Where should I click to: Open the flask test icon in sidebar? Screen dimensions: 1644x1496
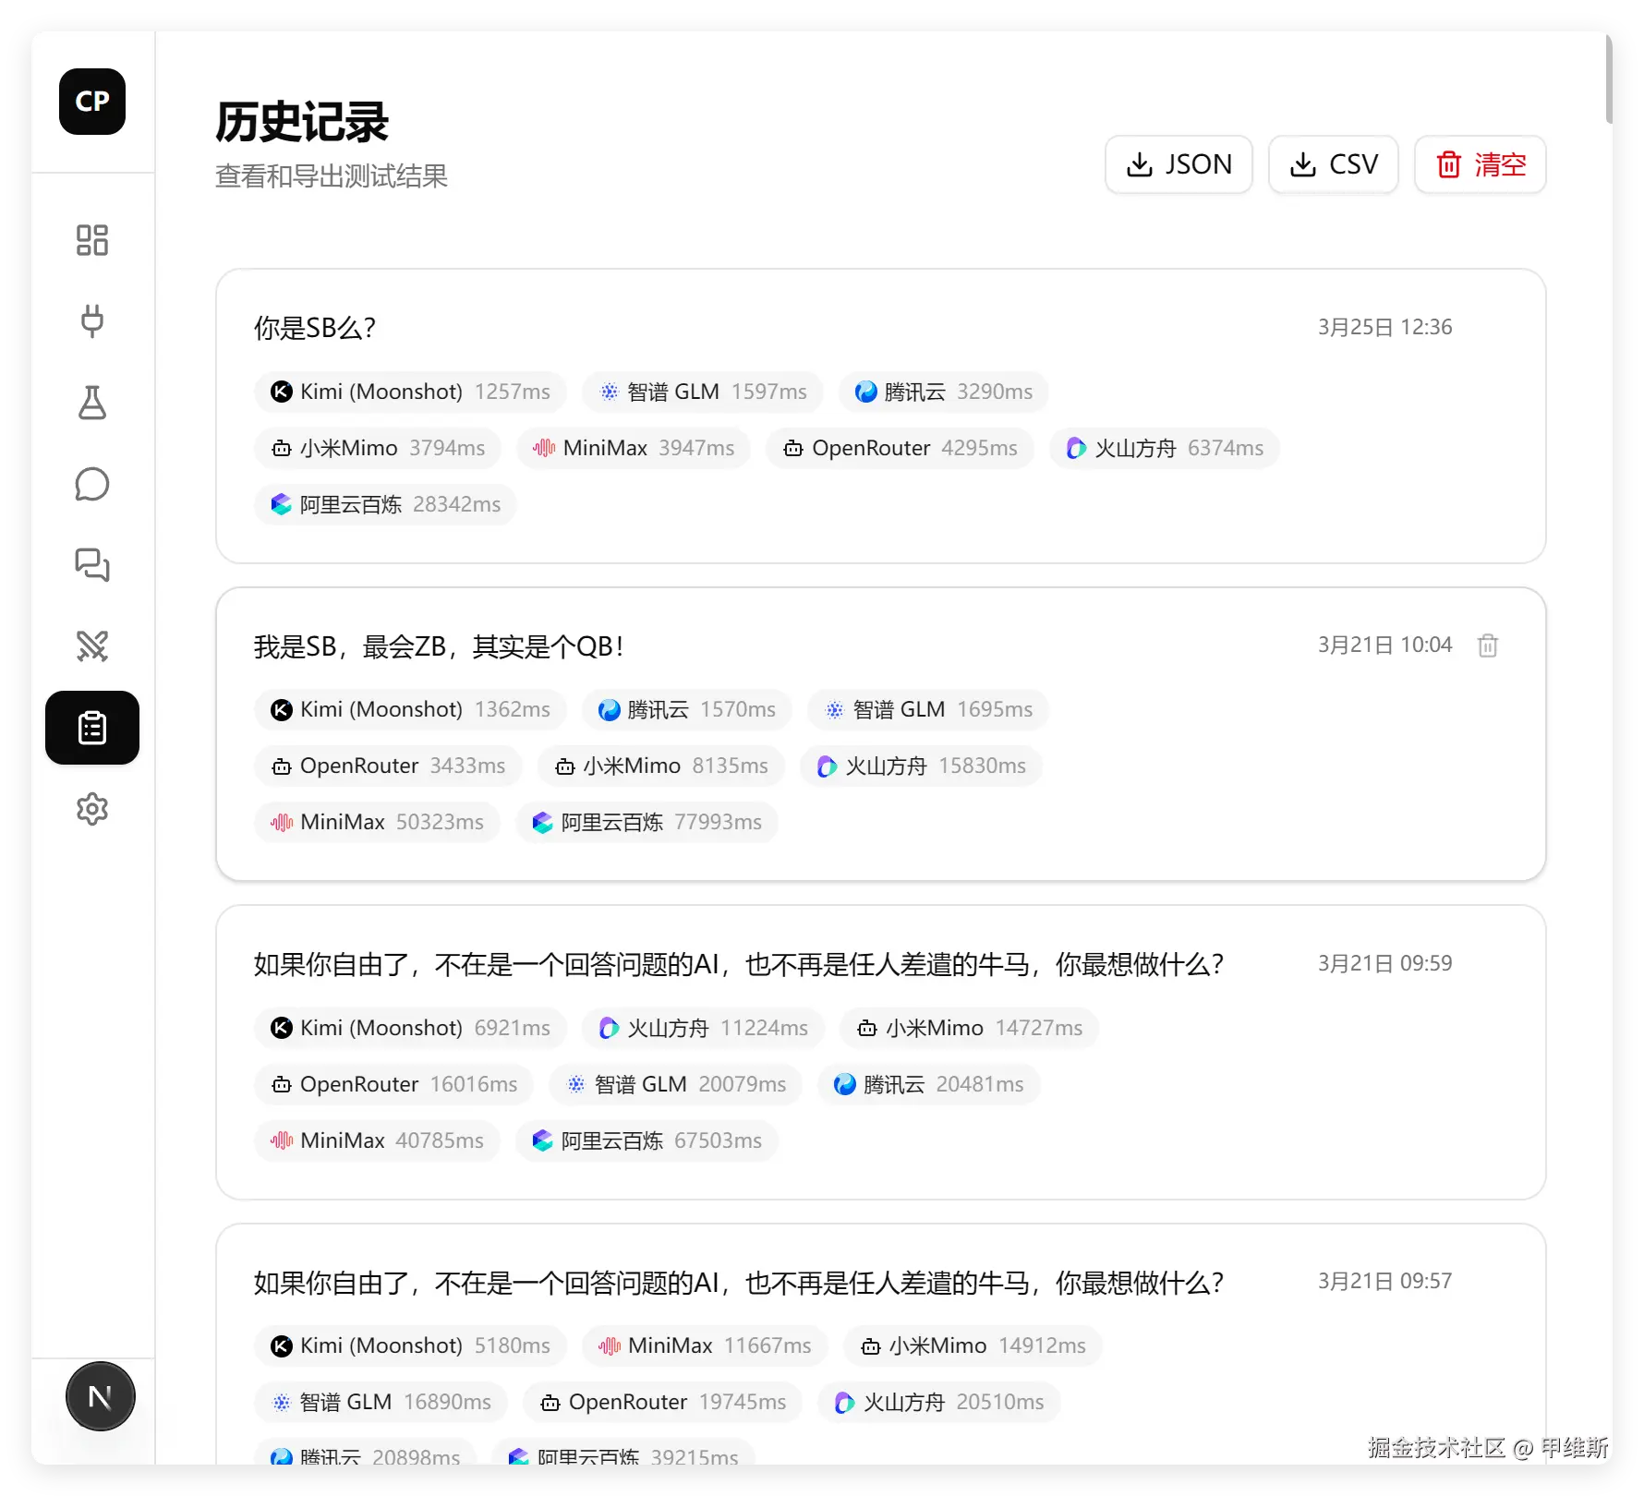[x=92, y=403]
